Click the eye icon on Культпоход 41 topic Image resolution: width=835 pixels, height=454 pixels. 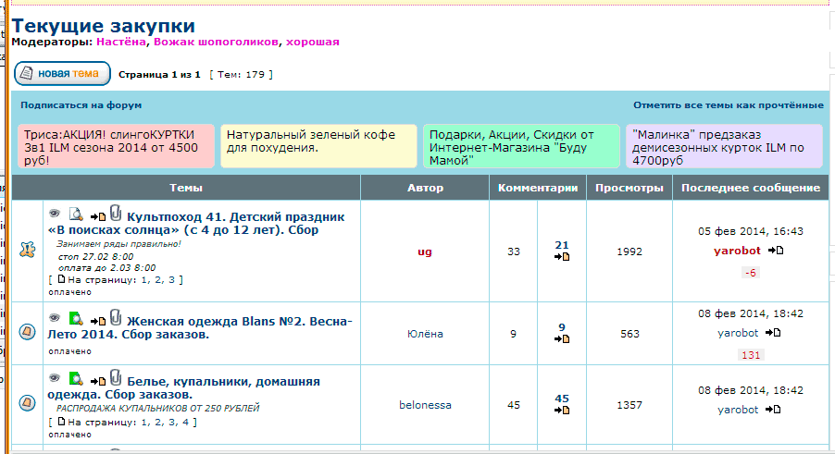55,214
